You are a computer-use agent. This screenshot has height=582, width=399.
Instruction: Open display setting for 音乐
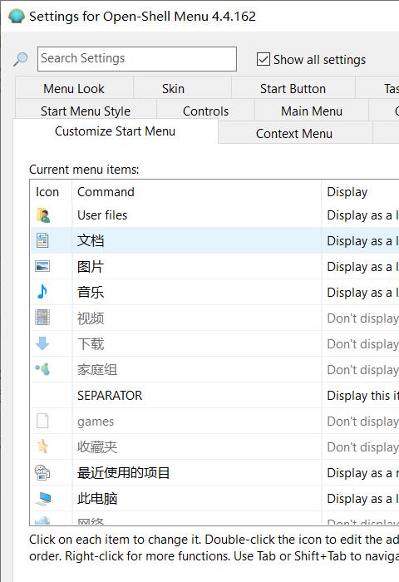click(x=362, y=293)
